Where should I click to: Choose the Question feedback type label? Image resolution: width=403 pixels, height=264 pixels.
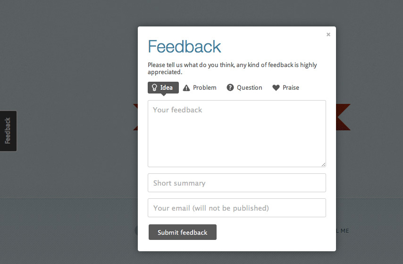(249, 87)
